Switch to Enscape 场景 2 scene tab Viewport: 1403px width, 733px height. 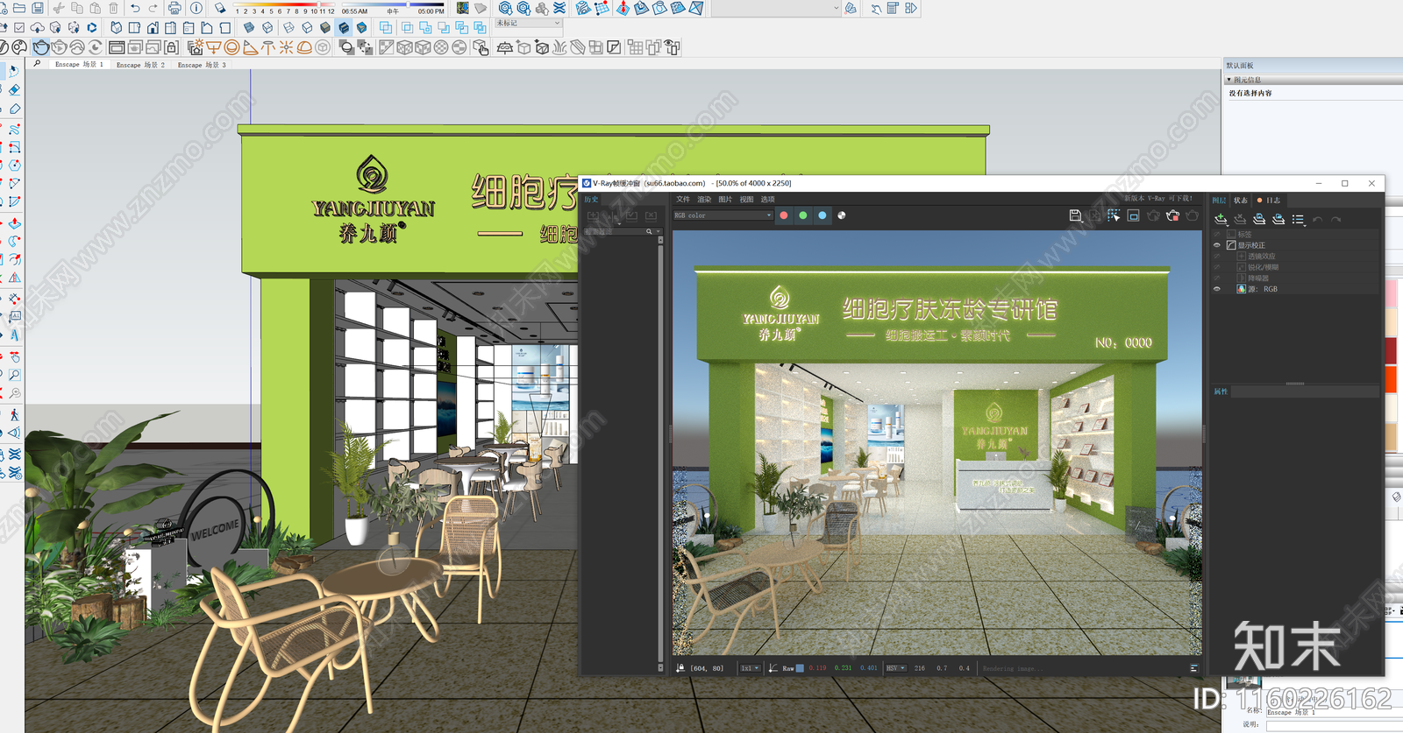(x=140, y=65)
